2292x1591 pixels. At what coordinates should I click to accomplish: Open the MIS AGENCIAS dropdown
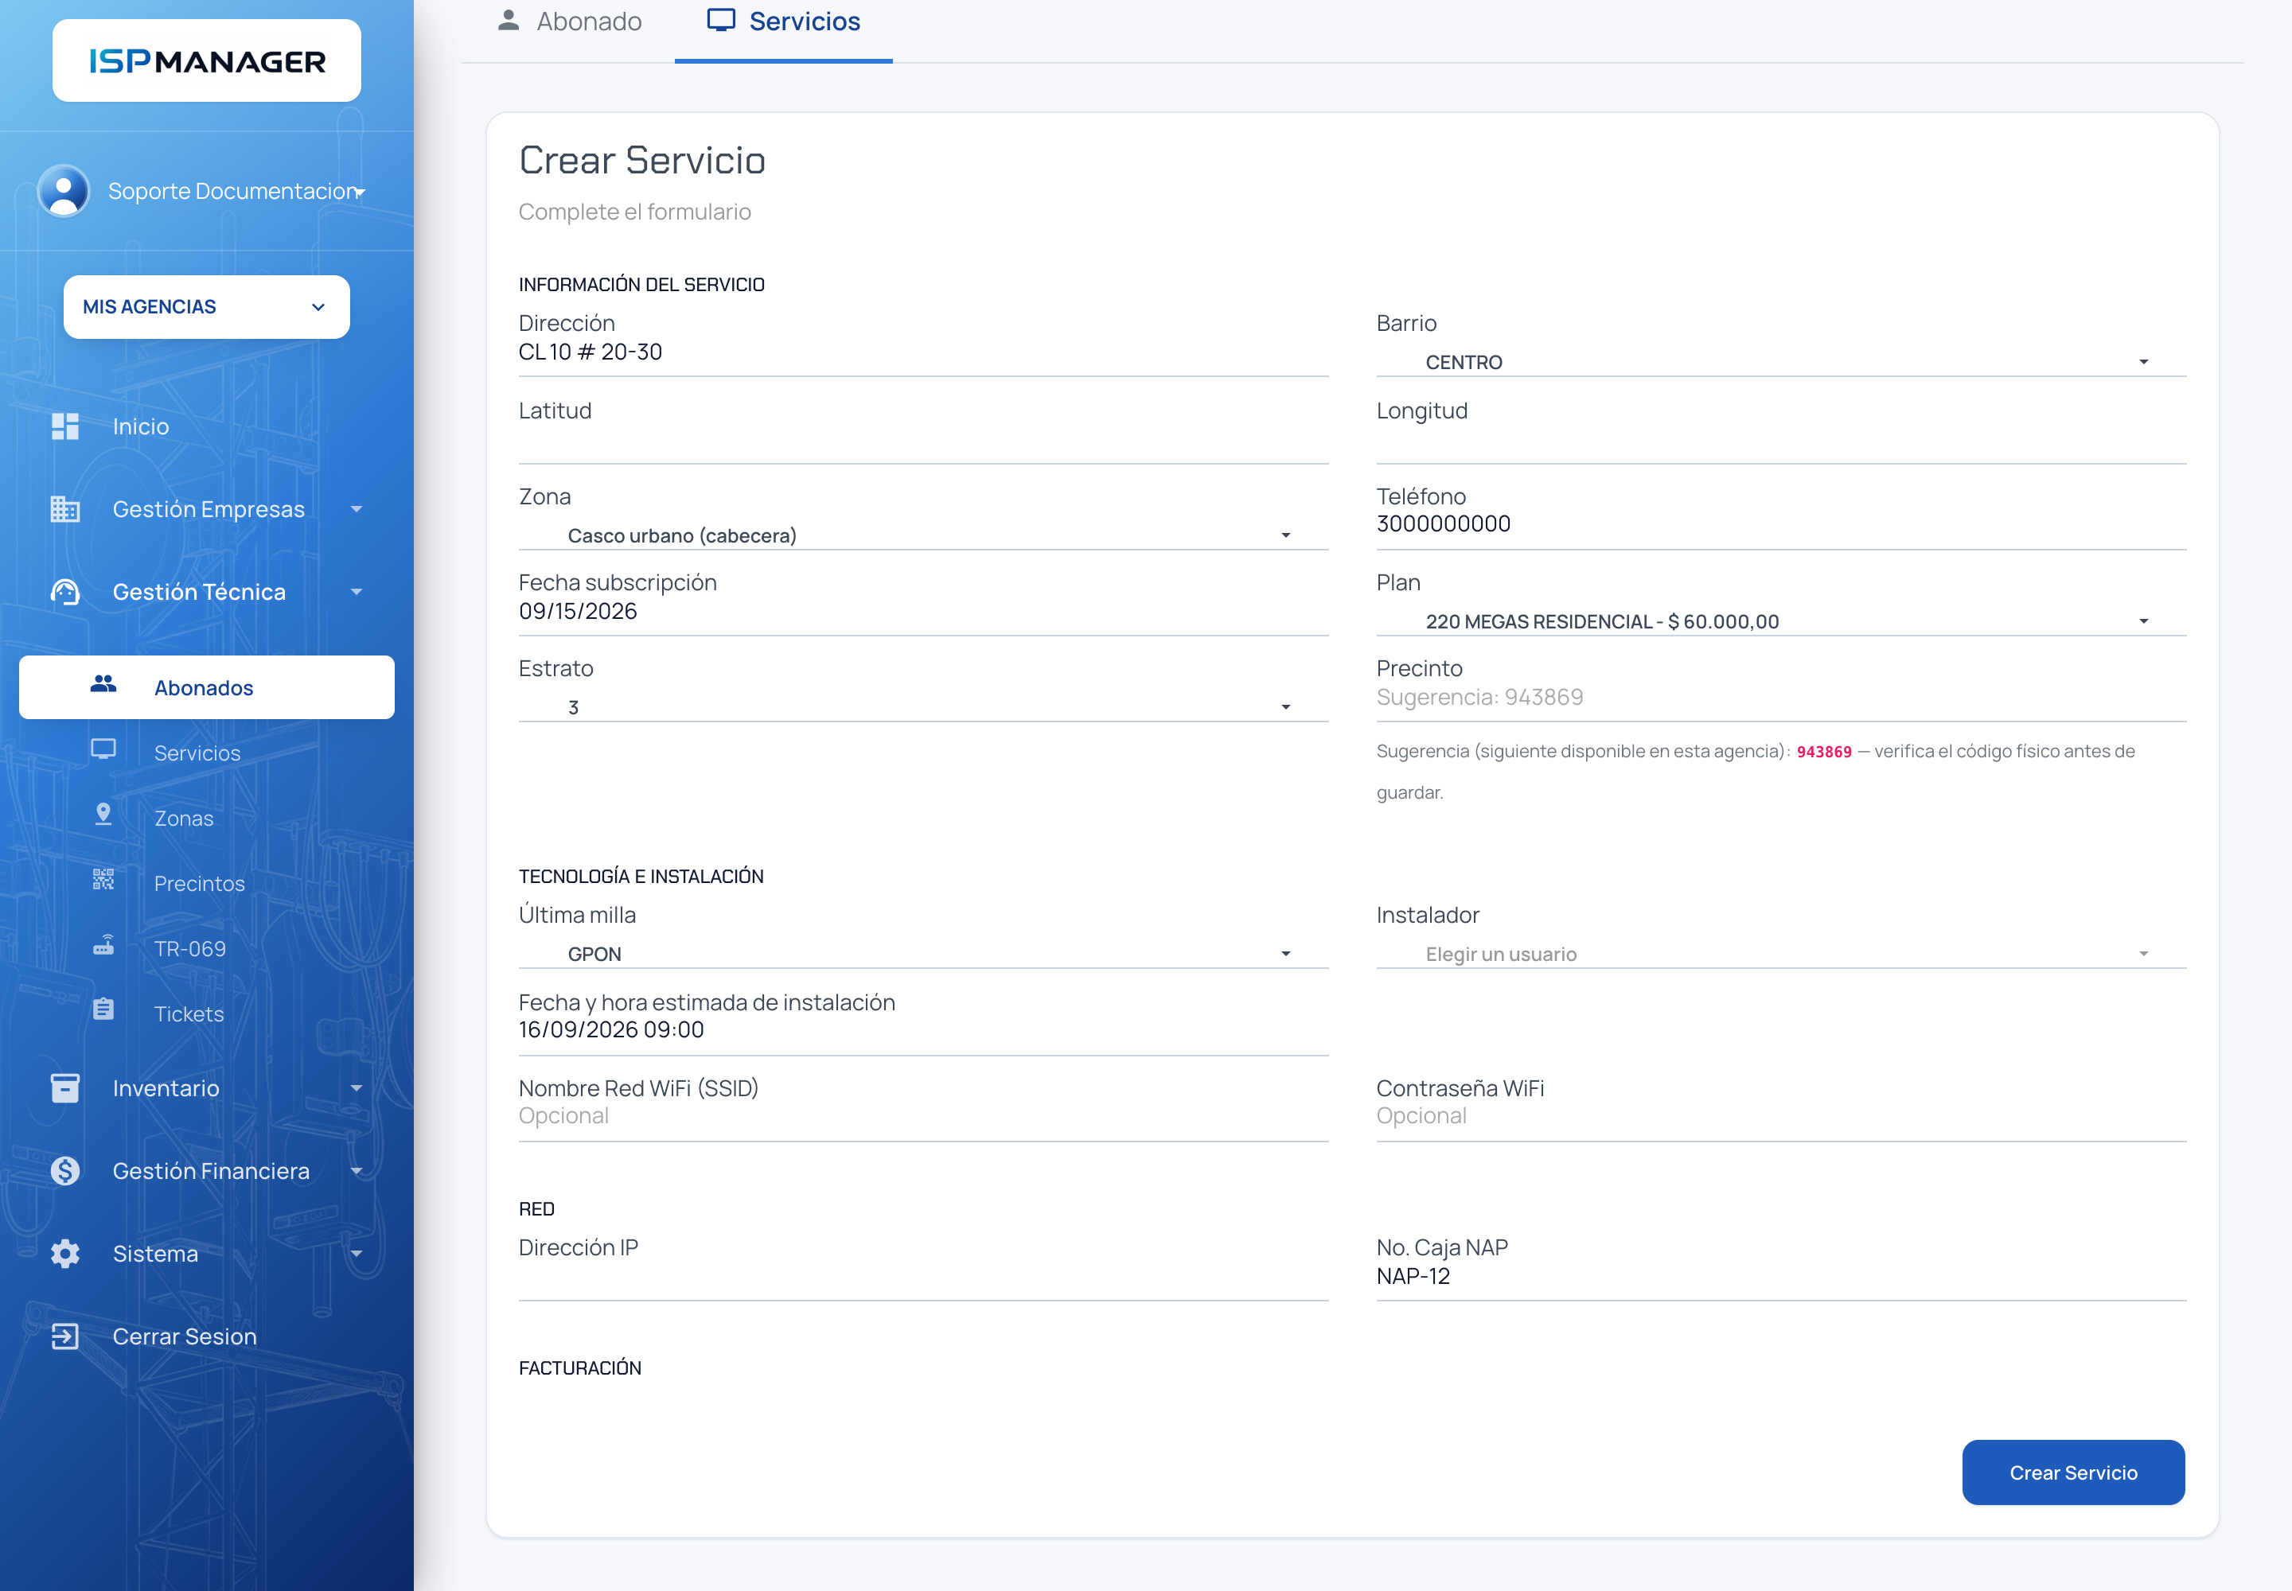pyautogui.click(x=206, y=307)
